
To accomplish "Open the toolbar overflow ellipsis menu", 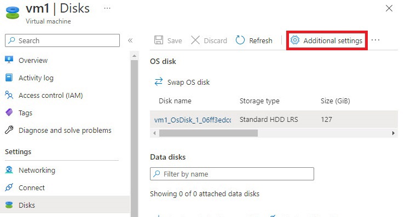I will [375, 40].
